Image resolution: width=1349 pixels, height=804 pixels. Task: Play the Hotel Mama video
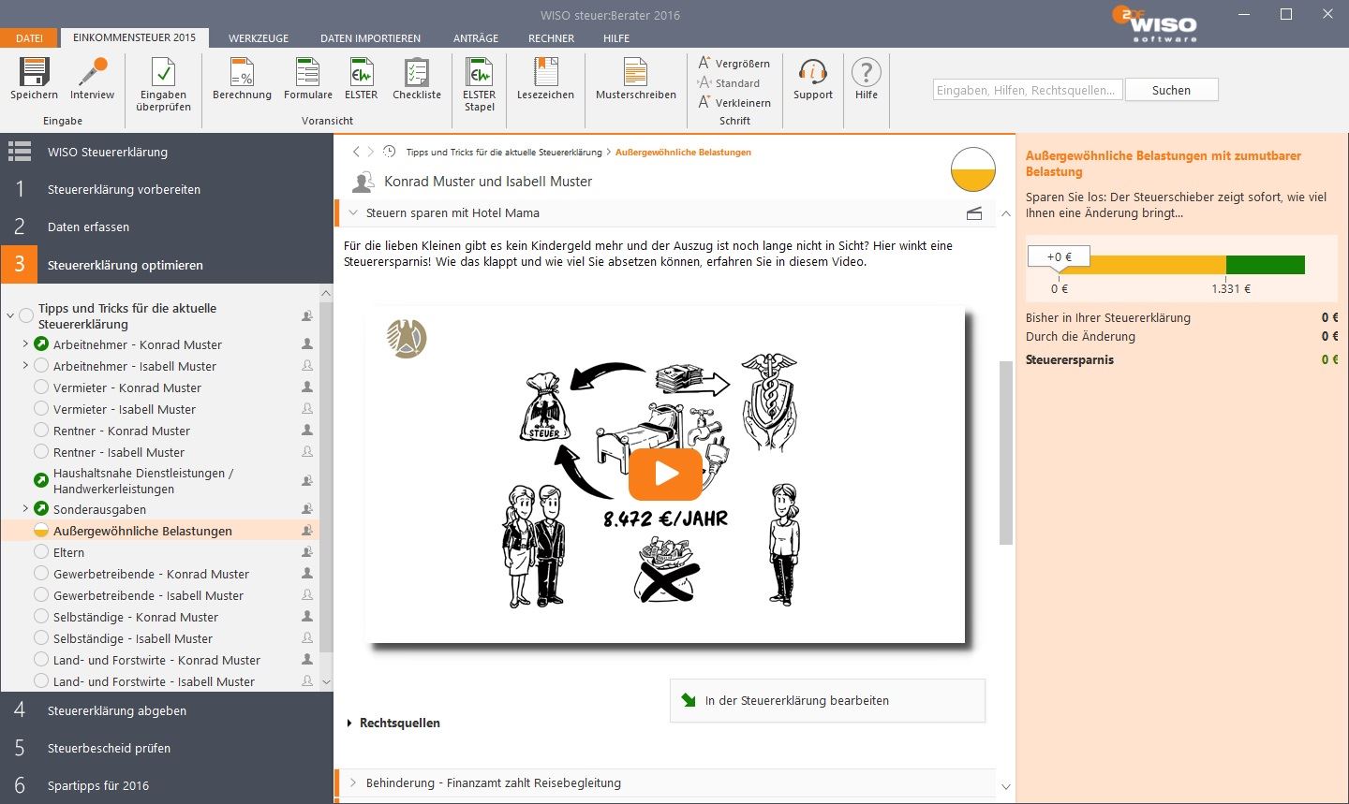(x=665, y=474)
